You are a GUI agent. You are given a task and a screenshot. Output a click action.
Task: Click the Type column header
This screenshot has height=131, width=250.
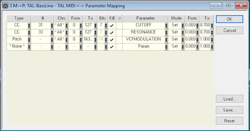point(19,18)
